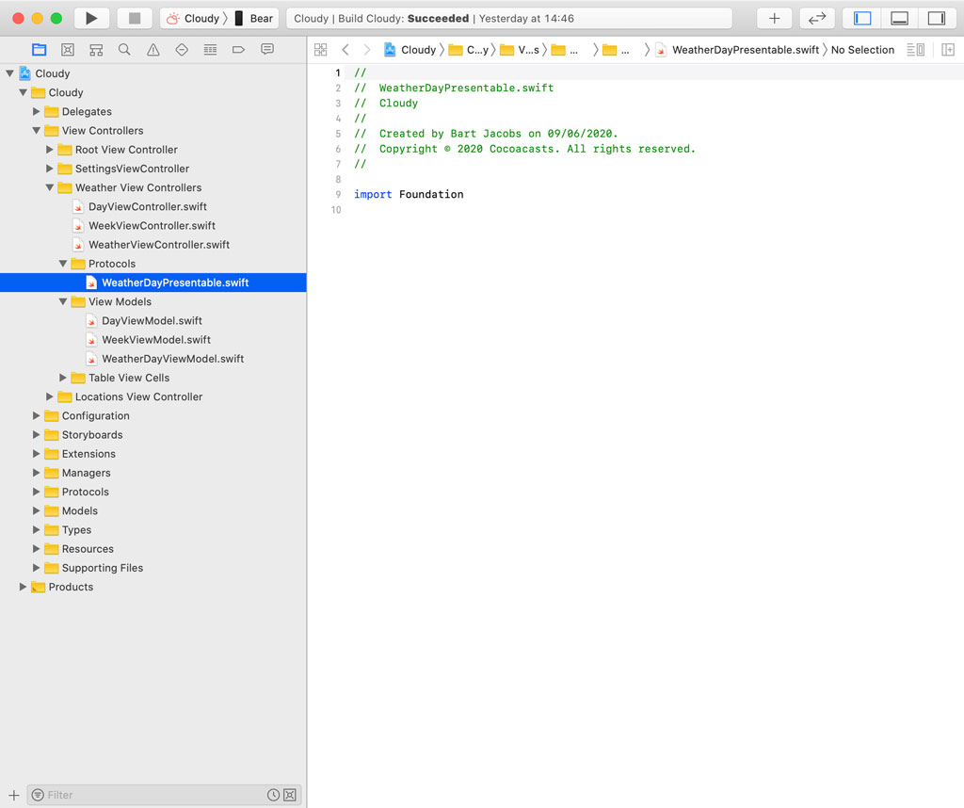
Task: Expand the Managers folder
Action: pos(37,473)
